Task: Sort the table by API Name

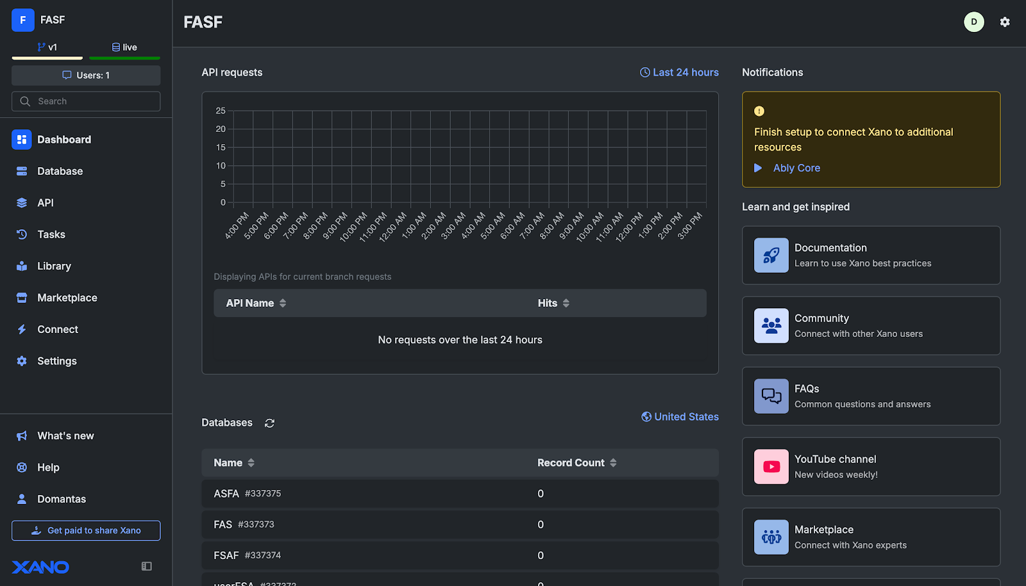Action: click(x=256, y=303)
